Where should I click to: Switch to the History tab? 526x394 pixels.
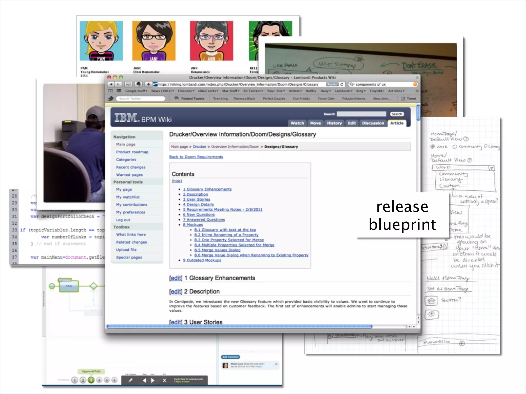coord(334,123)
